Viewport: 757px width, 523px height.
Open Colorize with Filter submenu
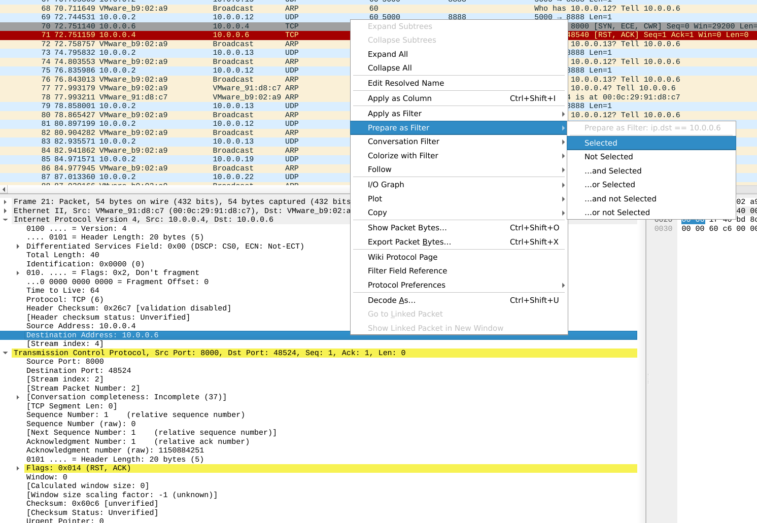[403, 156]
